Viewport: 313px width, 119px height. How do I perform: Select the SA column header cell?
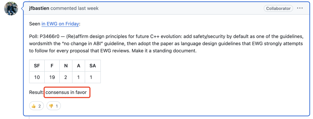pos(93,66)
